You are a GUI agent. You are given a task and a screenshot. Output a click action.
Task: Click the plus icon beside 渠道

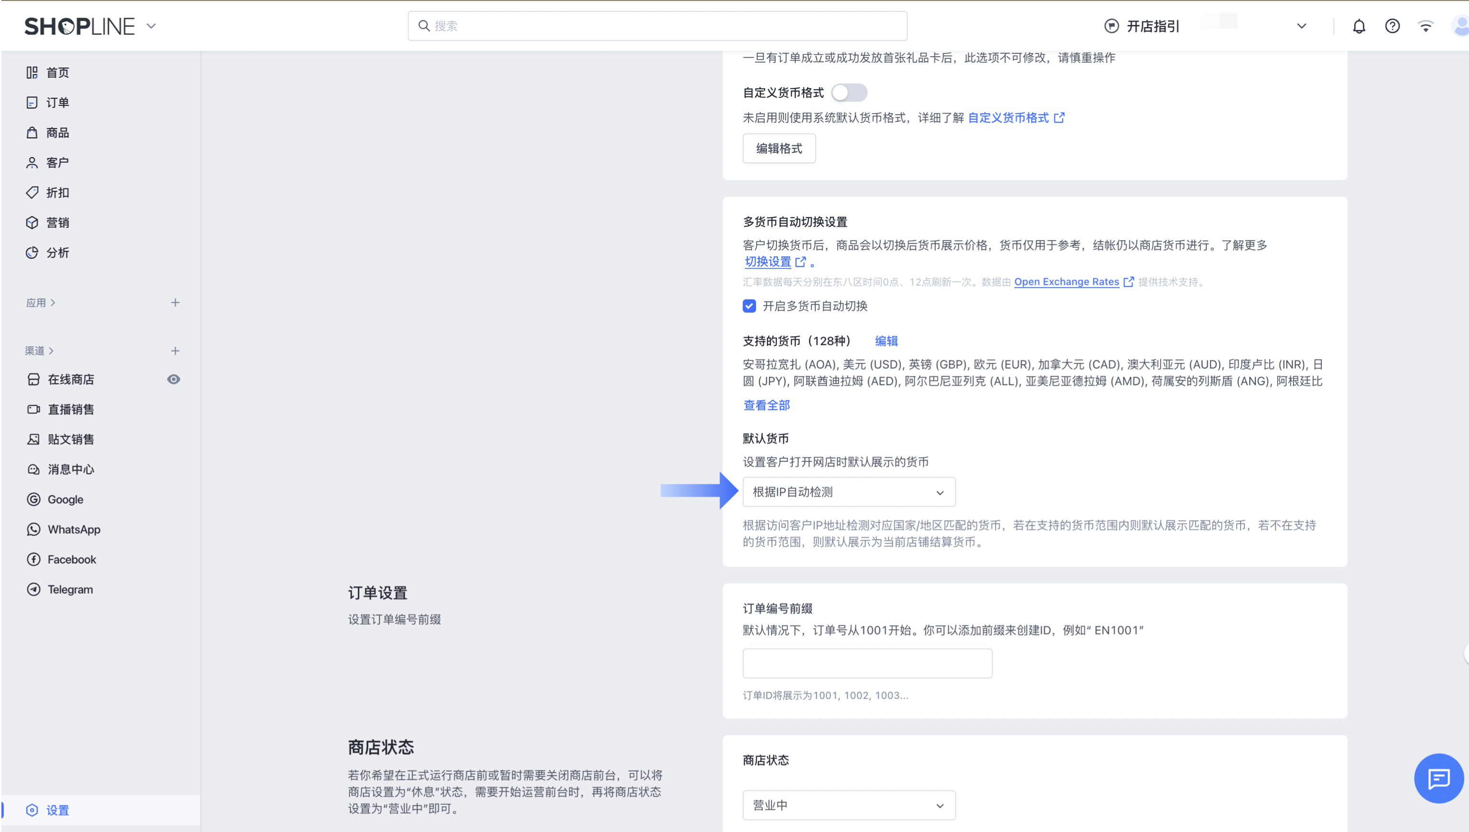[175, 351]
